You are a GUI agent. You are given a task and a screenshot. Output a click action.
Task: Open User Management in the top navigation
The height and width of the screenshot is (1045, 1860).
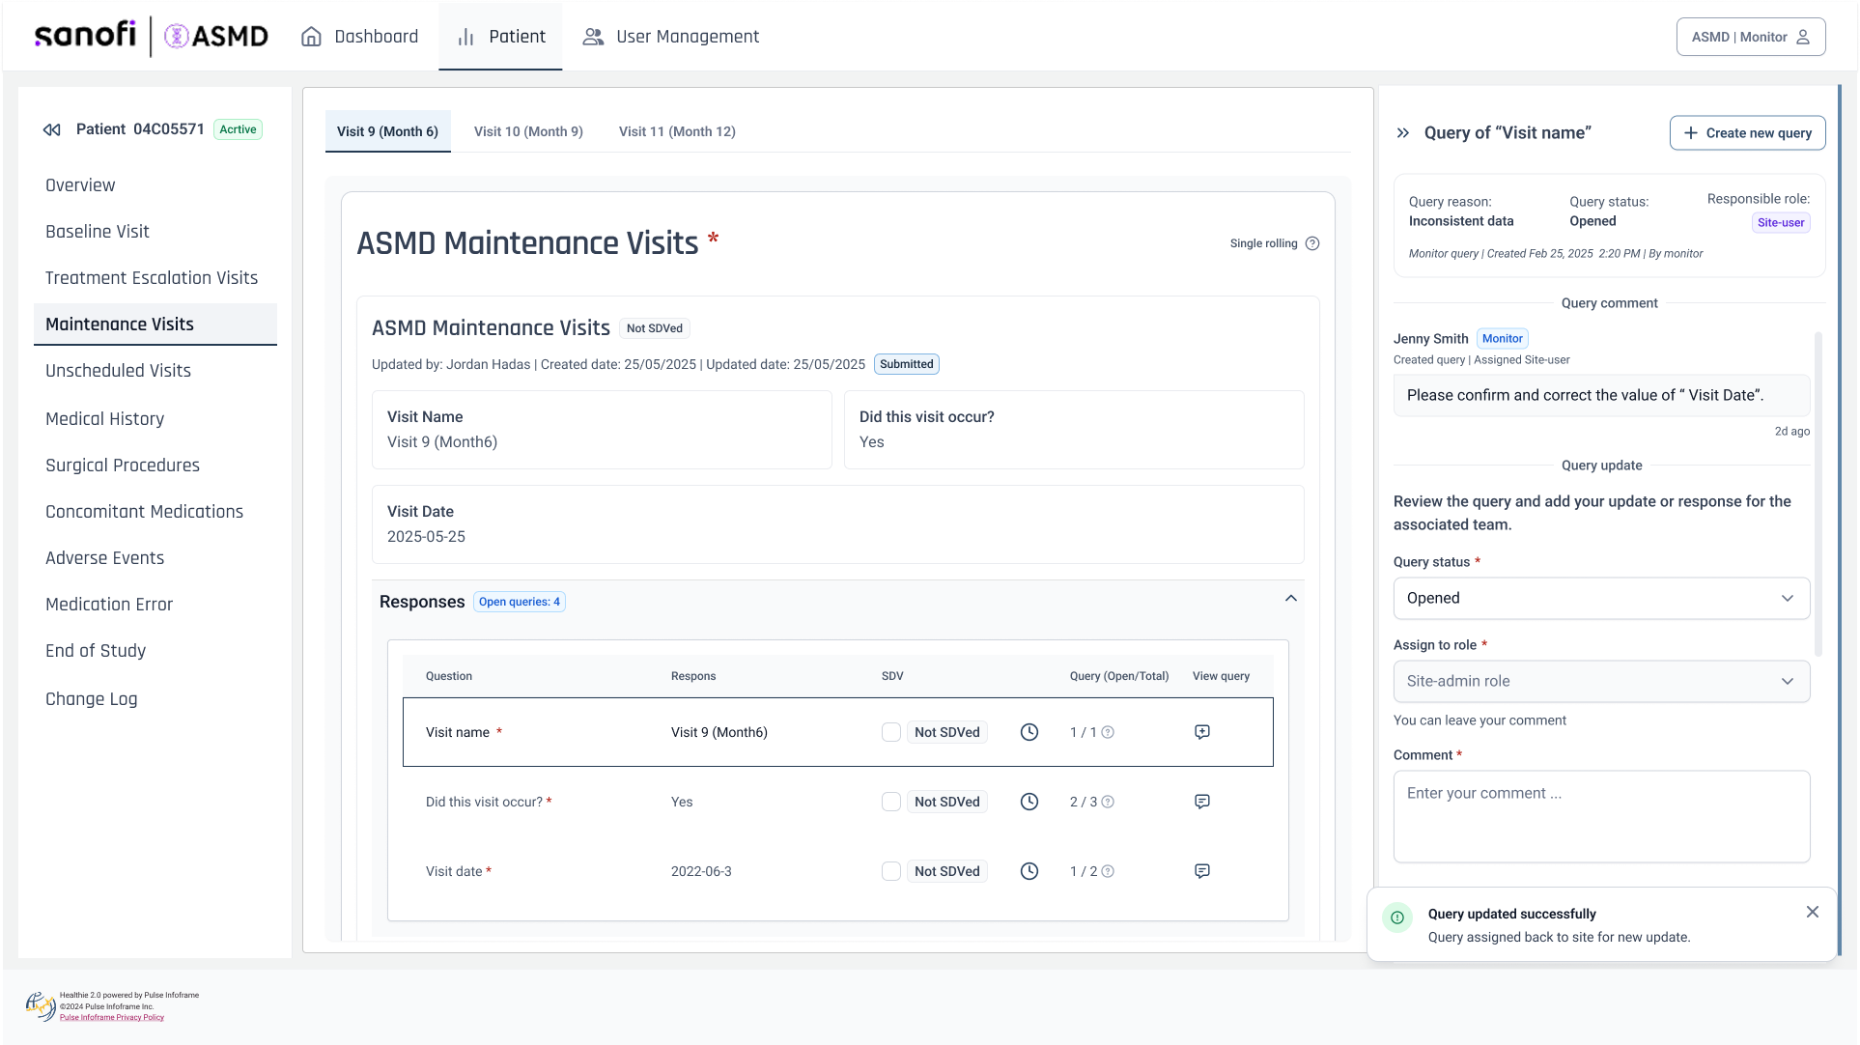(671, 37)
